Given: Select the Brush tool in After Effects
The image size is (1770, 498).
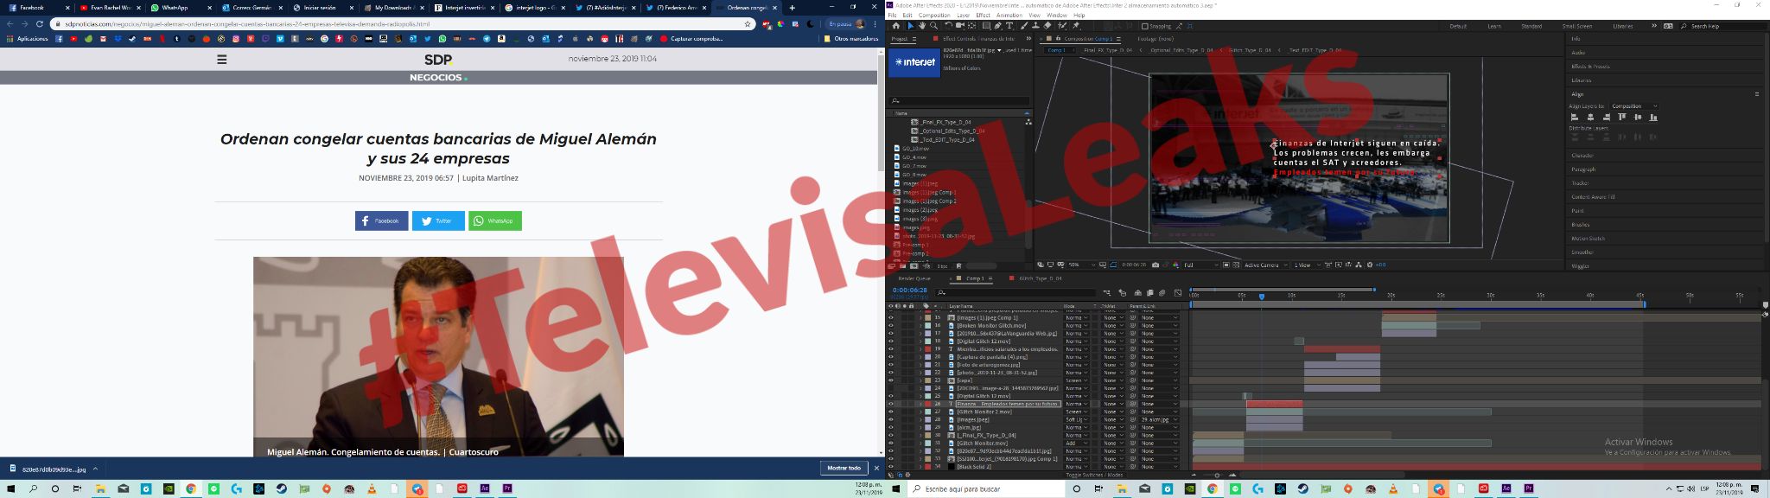Looking at the screenshot, I should click(1024, 26).
